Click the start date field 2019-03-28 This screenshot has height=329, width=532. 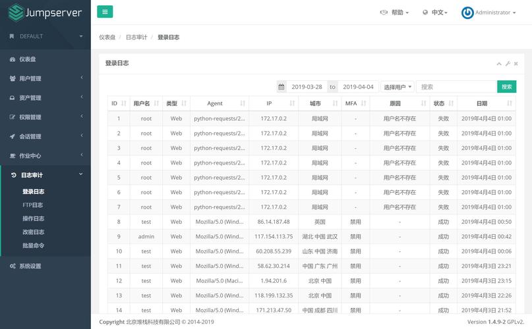(307, 87)
